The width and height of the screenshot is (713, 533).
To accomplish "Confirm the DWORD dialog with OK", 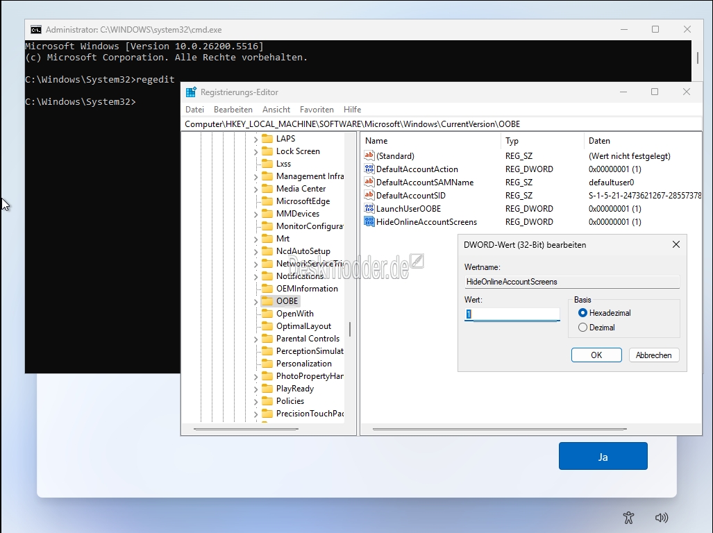I will pos(596,355).
